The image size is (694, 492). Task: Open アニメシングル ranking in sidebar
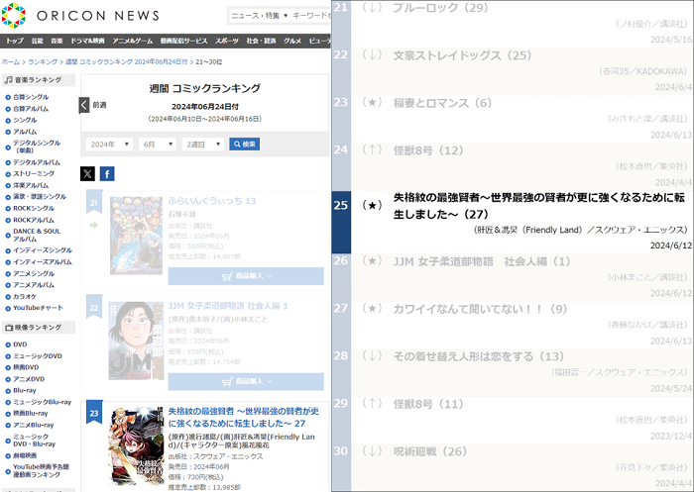[34, 273]
